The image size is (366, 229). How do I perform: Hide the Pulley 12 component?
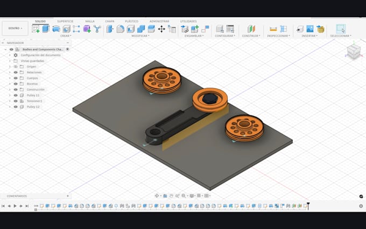(16, 107)
